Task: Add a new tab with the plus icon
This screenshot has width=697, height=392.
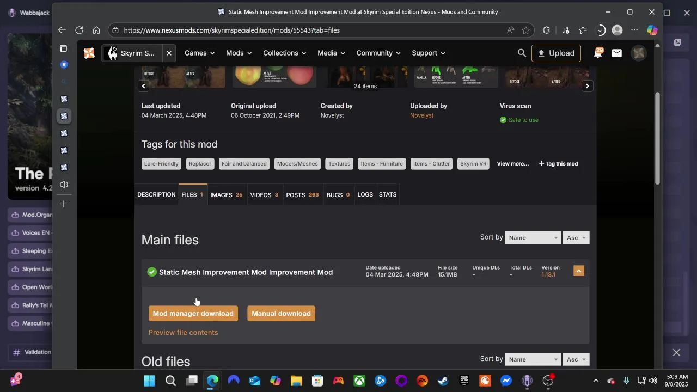Action: click(x=64, y=204)
